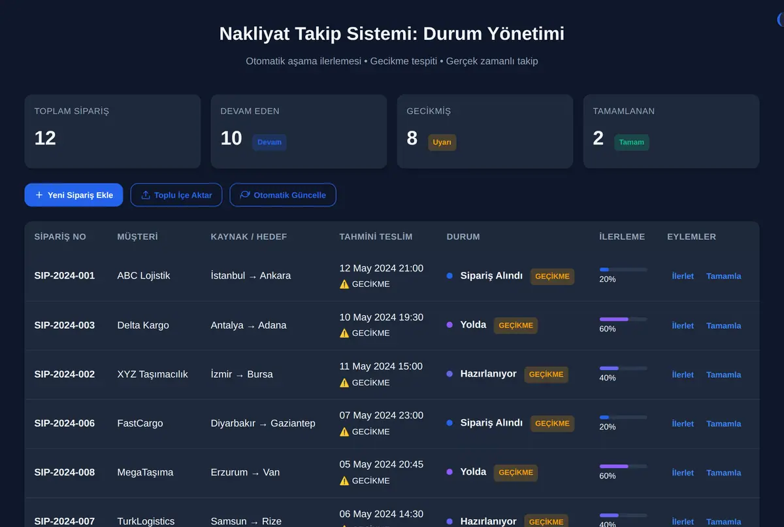Click the warning icon for SIP-2024-002 delivery
This screenshot has height=527, width=784.
(x=344, y=382)
